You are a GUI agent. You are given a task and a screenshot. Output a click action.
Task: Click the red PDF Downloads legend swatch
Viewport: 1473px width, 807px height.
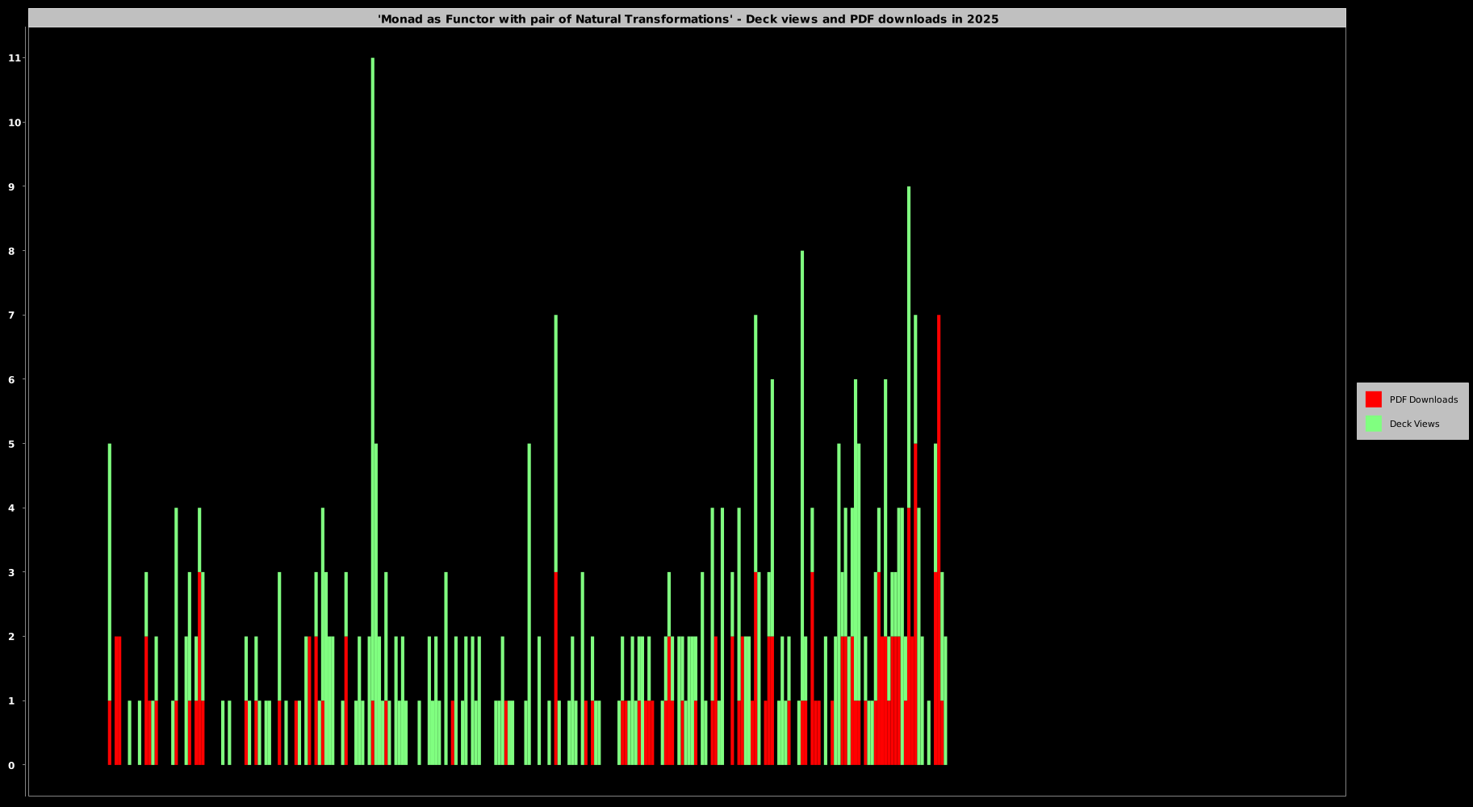point(1373,399)
